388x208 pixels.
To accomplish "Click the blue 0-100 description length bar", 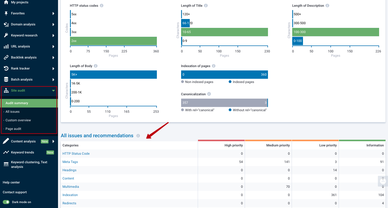I will (x=297, y=41).
